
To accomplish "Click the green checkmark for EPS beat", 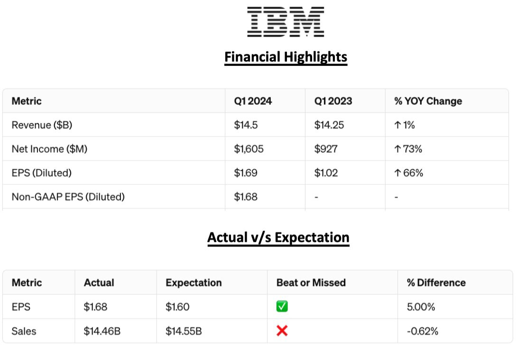I will tap(282, 307).
